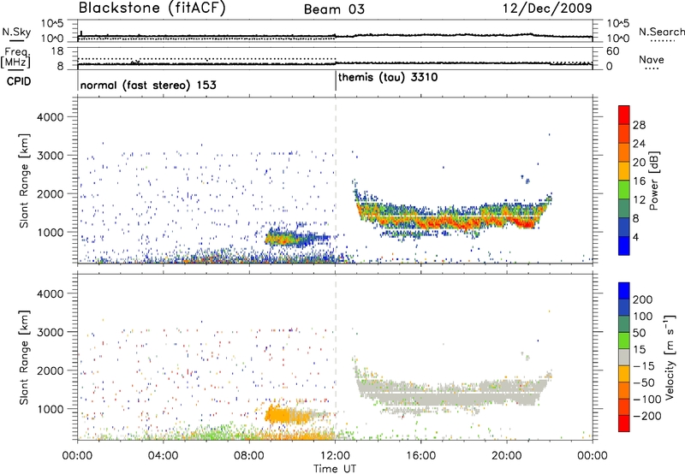The image size is (685, 474).
Task: Click the "N.Search" legend label
Action: click(x=661, y=32)
